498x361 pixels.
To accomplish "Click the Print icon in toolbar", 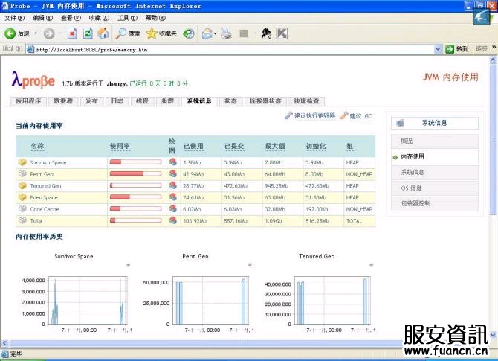I will (x=226, y=33).
